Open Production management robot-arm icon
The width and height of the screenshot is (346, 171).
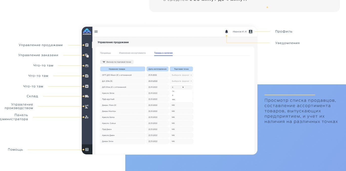pos(87,107)
